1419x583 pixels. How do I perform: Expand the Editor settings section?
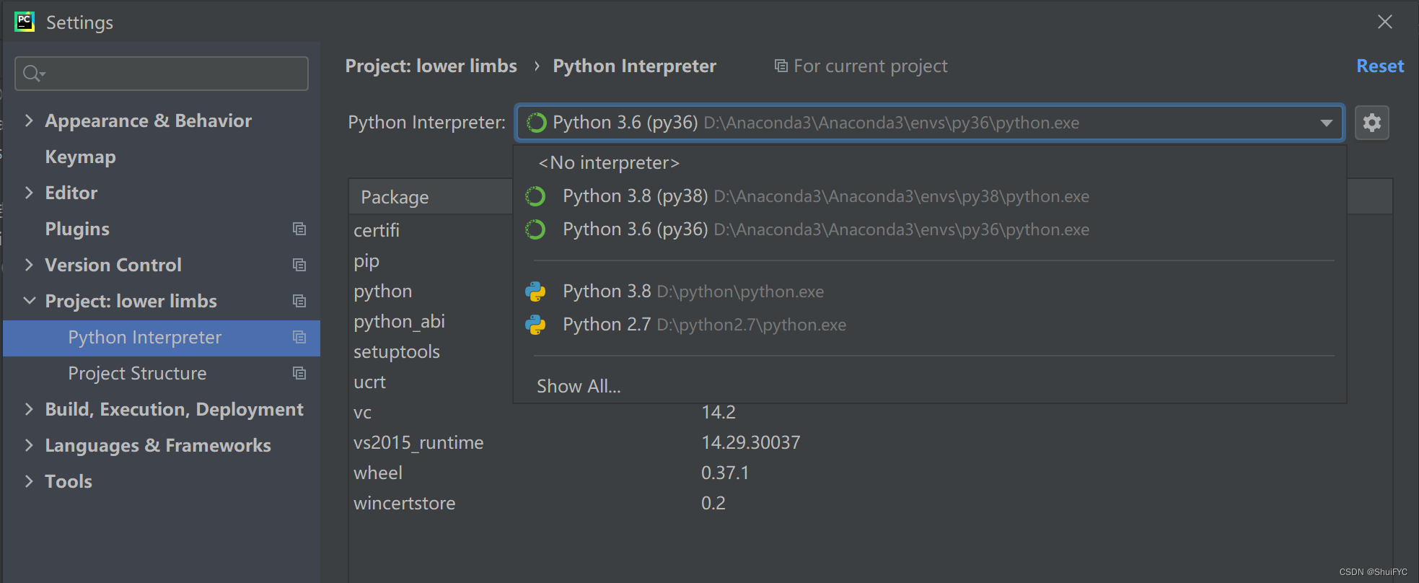29,193
